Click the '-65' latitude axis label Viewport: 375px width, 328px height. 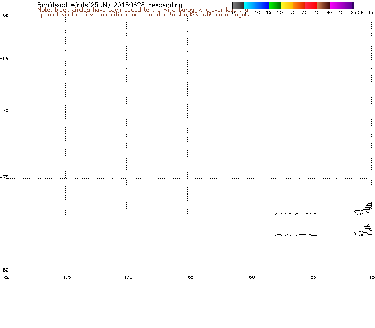click(5, 59)
